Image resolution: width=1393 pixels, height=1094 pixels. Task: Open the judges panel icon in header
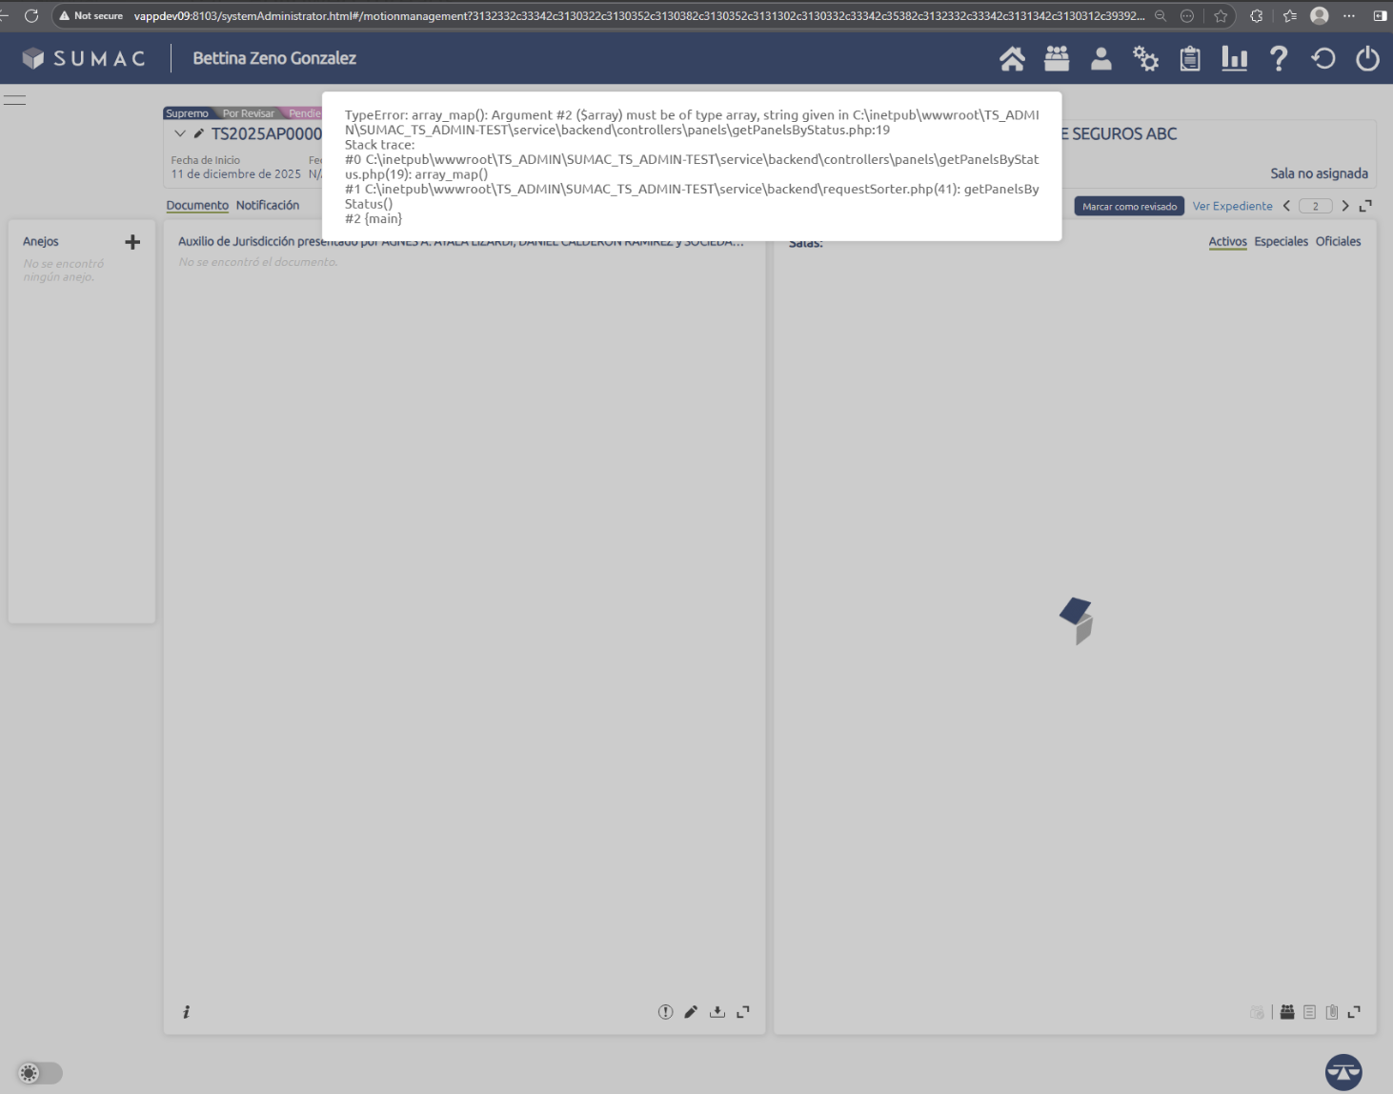[1057, 59]
